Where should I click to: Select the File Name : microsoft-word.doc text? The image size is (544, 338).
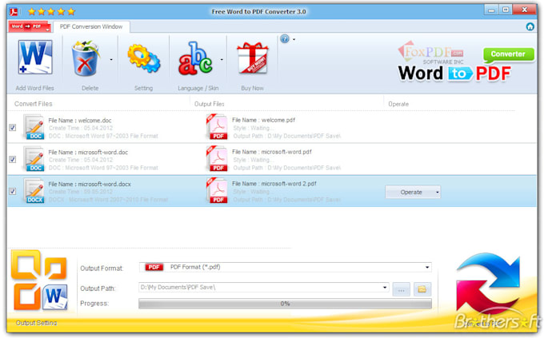[x=88, y=152]
